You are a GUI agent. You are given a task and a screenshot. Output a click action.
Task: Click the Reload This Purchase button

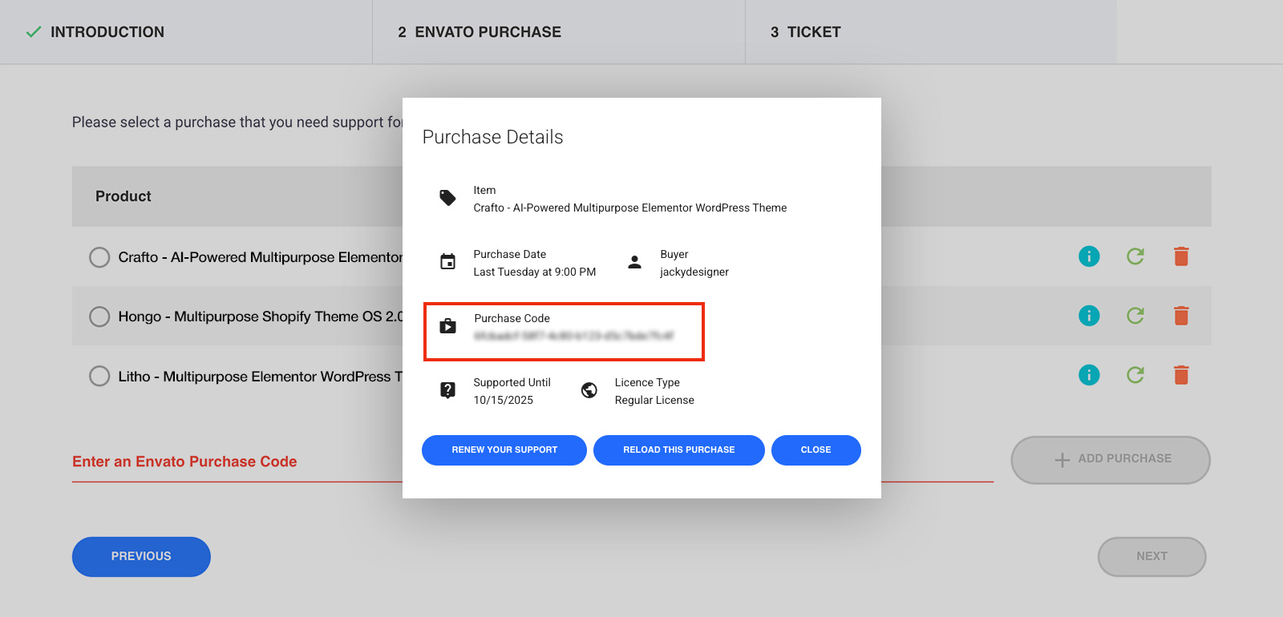[x=678, y=450]
